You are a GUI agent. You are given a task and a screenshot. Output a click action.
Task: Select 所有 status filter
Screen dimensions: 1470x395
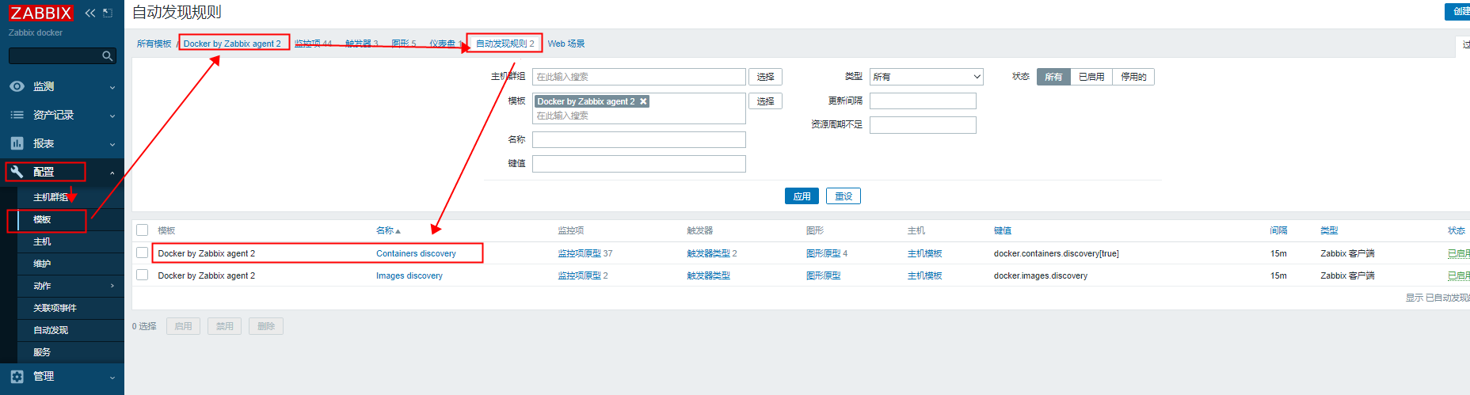pyautogui.click(x=1053, y=77)
